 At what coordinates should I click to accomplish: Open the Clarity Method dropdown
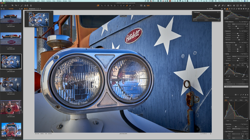(240, 56)
